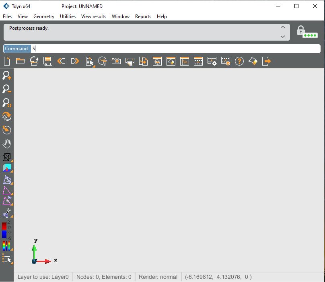Click the animation settings gear icon
Screen dimensions: 325x282
click(212, 62)
